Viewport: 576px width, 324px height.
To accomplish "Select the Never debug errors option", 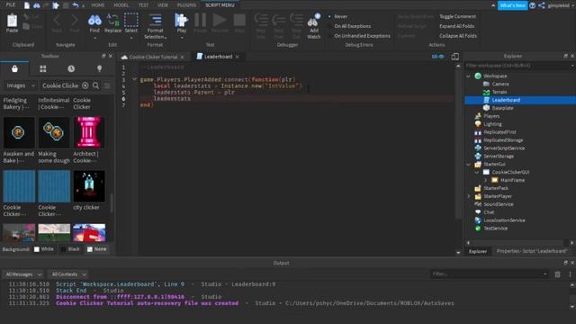I will (340, 16).
